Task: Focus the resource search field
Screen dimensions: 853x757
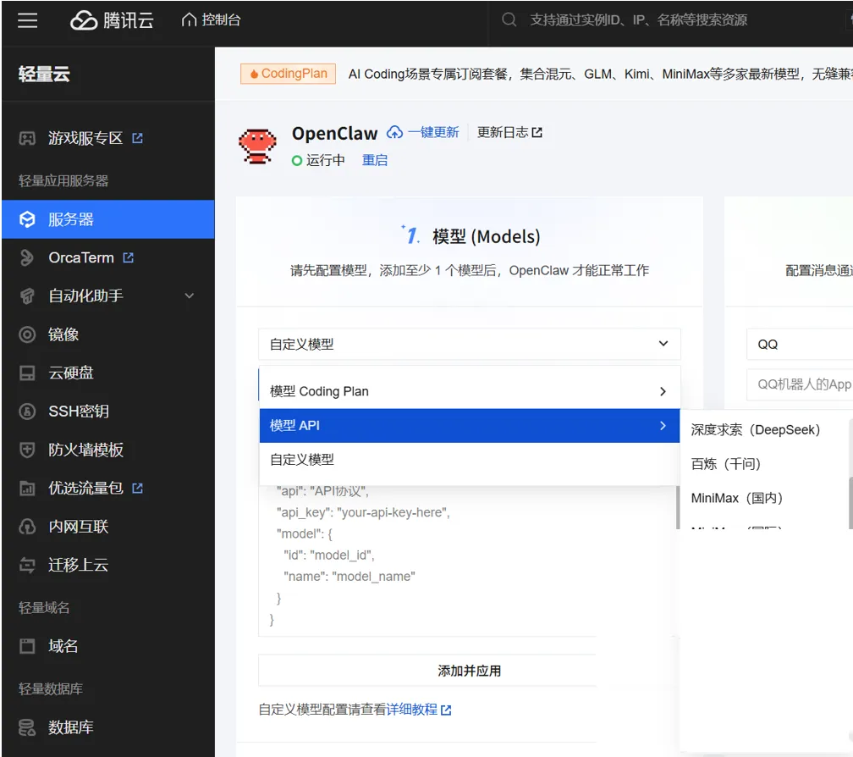Action: tap(637, 20)
